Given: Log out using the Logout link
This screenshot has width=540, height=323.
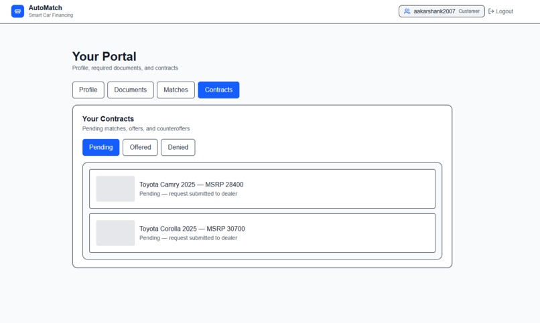Looking at the screenshot, I should 500,11.
